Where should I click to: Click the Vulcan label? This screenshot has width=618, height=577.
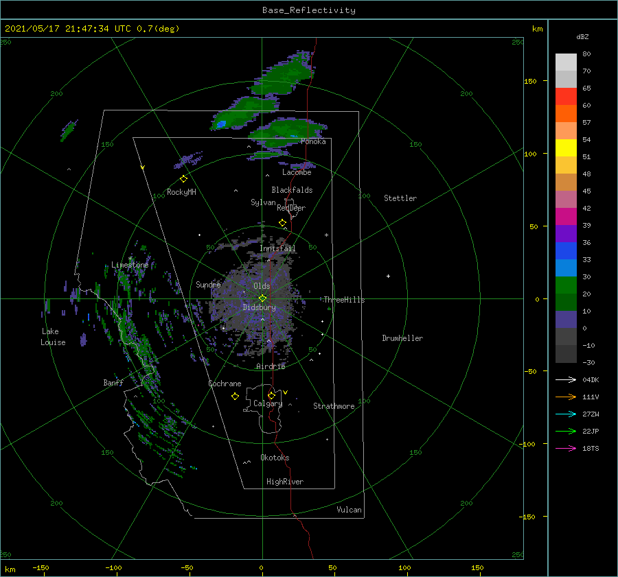[350, 510]
